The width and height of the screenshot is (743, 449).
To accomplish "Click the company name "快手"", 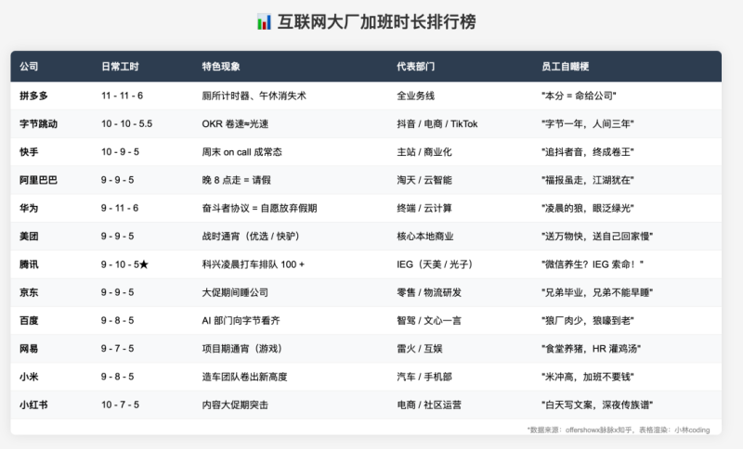I will pos(29,152).
